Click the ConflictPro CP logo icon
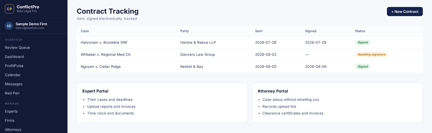 coord(9,9)
